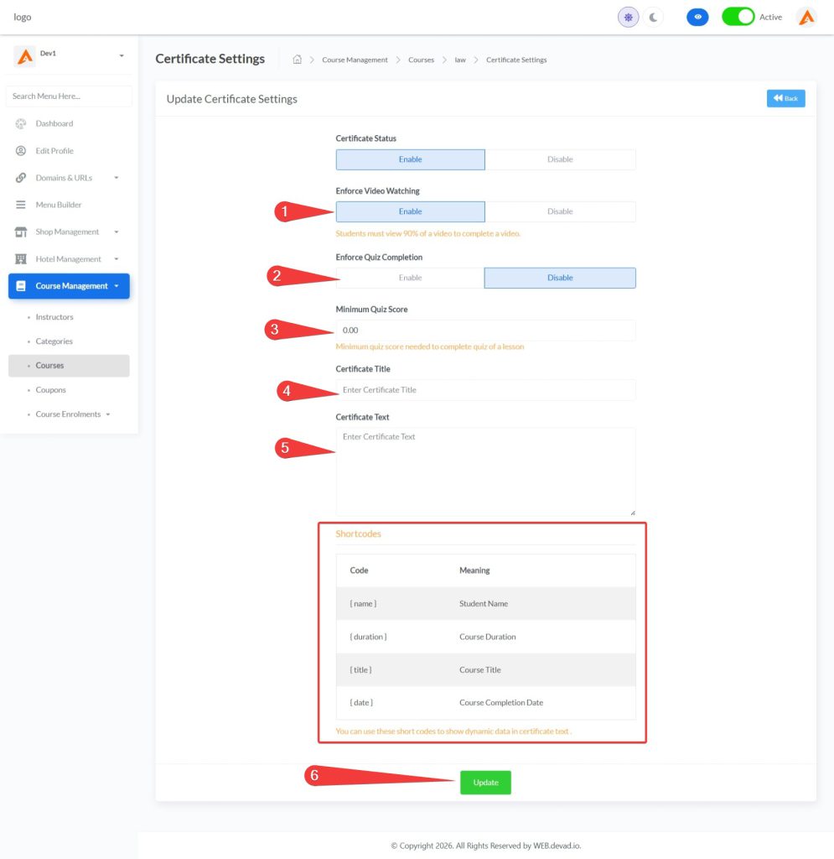Open the Coupons menu item

[50, 390]
